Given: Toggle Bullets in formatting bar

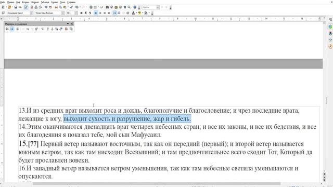Looking at the screenshot, I should point(119,13).
